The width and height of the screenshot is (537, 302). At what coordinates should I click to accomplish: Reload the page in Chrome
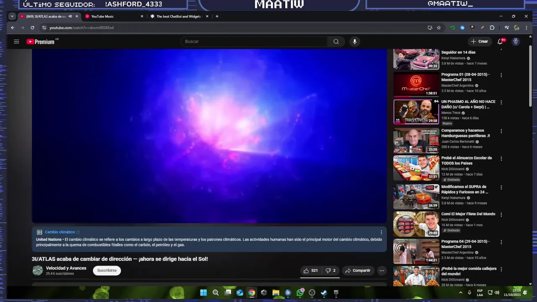coord(32,28)
